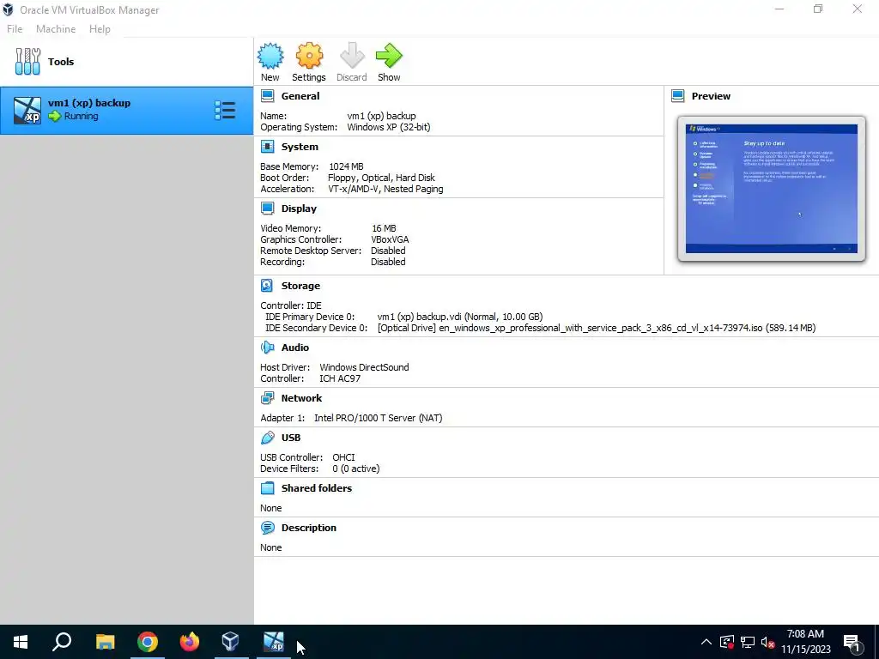Screen dimensions: 879x659
Task: Click the General section icon
Action: 268,96
